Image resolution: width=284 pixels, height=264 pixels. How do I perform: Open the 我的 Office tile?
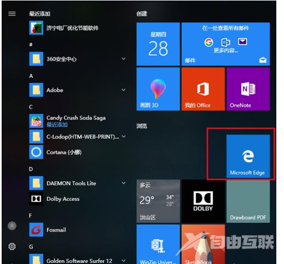click(x=203, y=89)
